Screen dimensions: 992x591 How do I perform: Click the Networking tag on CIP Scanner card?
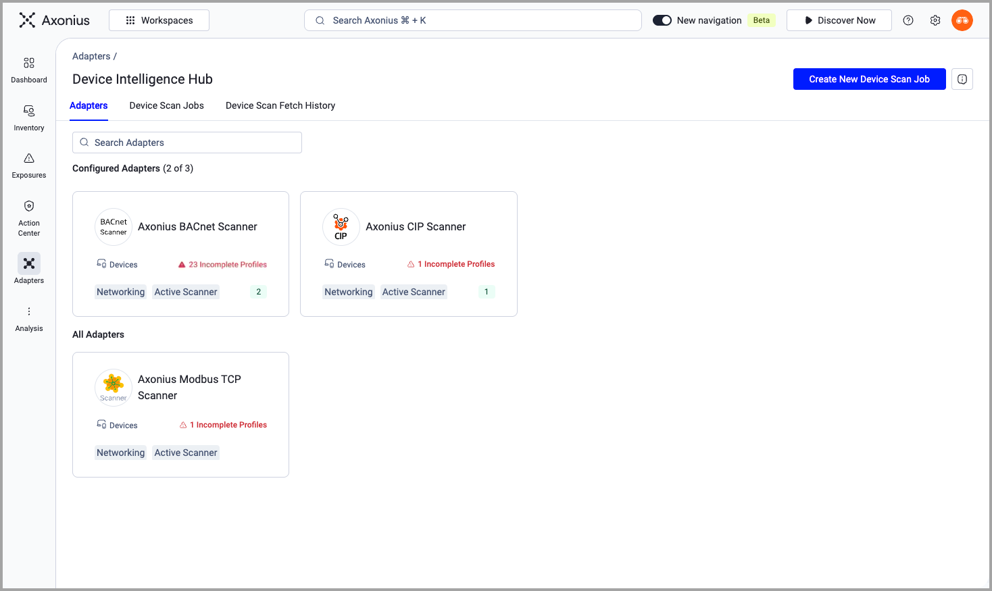(x=349, y=292)
